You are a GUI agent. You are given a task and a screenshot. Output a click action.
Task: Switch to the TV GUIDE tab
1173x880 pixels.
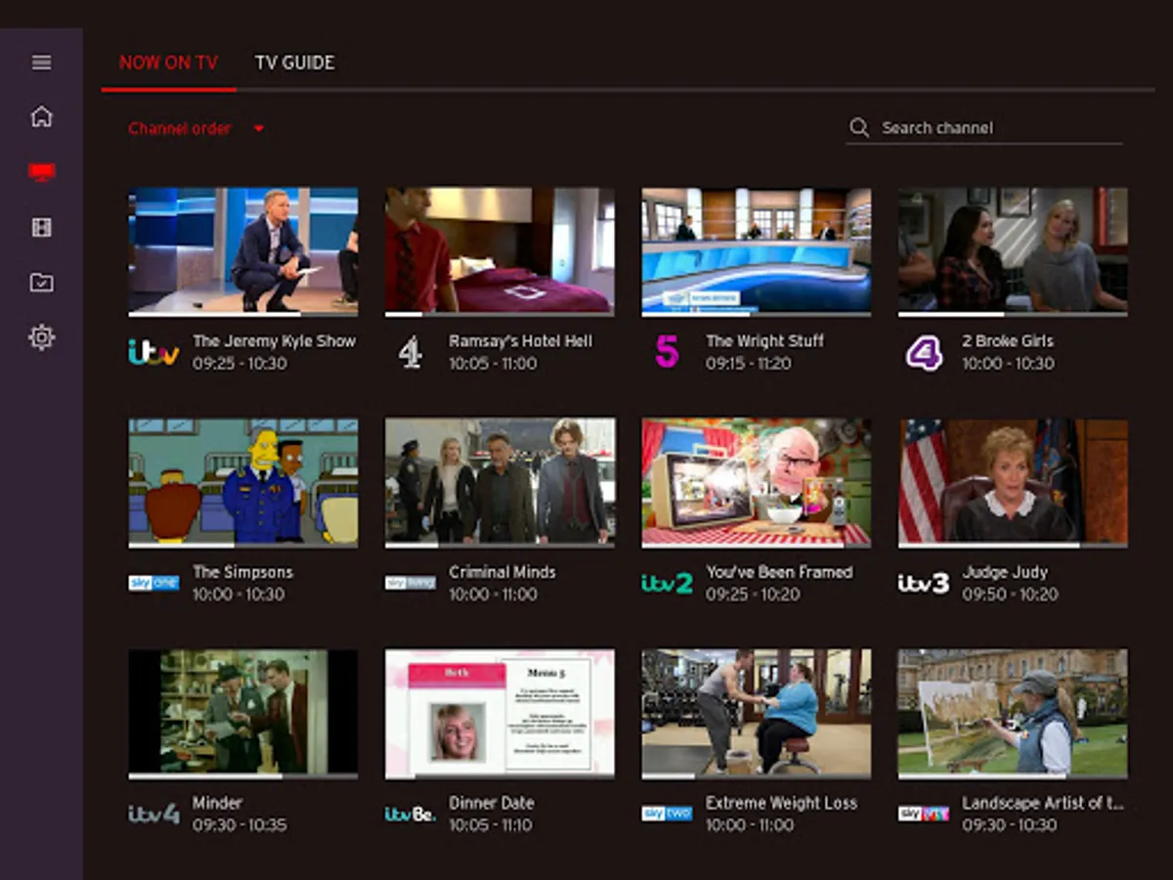tap(294, 63)
